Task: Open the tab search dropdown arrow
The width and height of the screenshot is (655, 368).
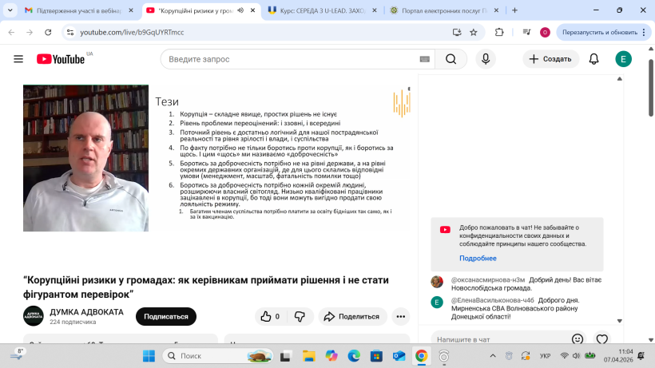Action: point(10,10)
